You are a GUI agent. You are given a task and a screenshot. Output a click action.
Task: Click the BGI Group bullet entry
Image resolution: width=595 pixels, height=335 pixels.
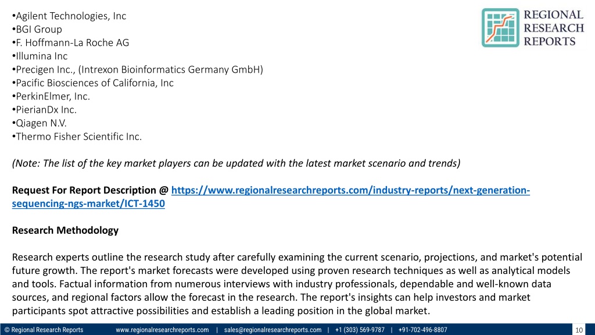pos(37,29)
